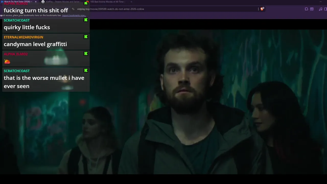This screenshot has height=184, width=327.
Task: Open the Extensions puzzle icon
Action: click(x=306, y=9)
